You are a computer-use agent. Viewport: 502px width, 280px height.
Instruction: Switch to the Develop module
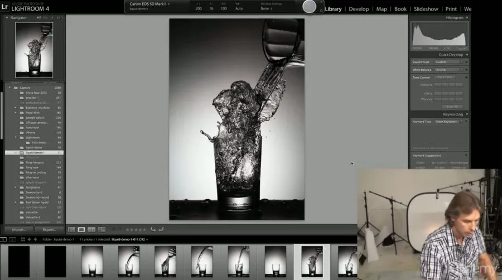359,9
